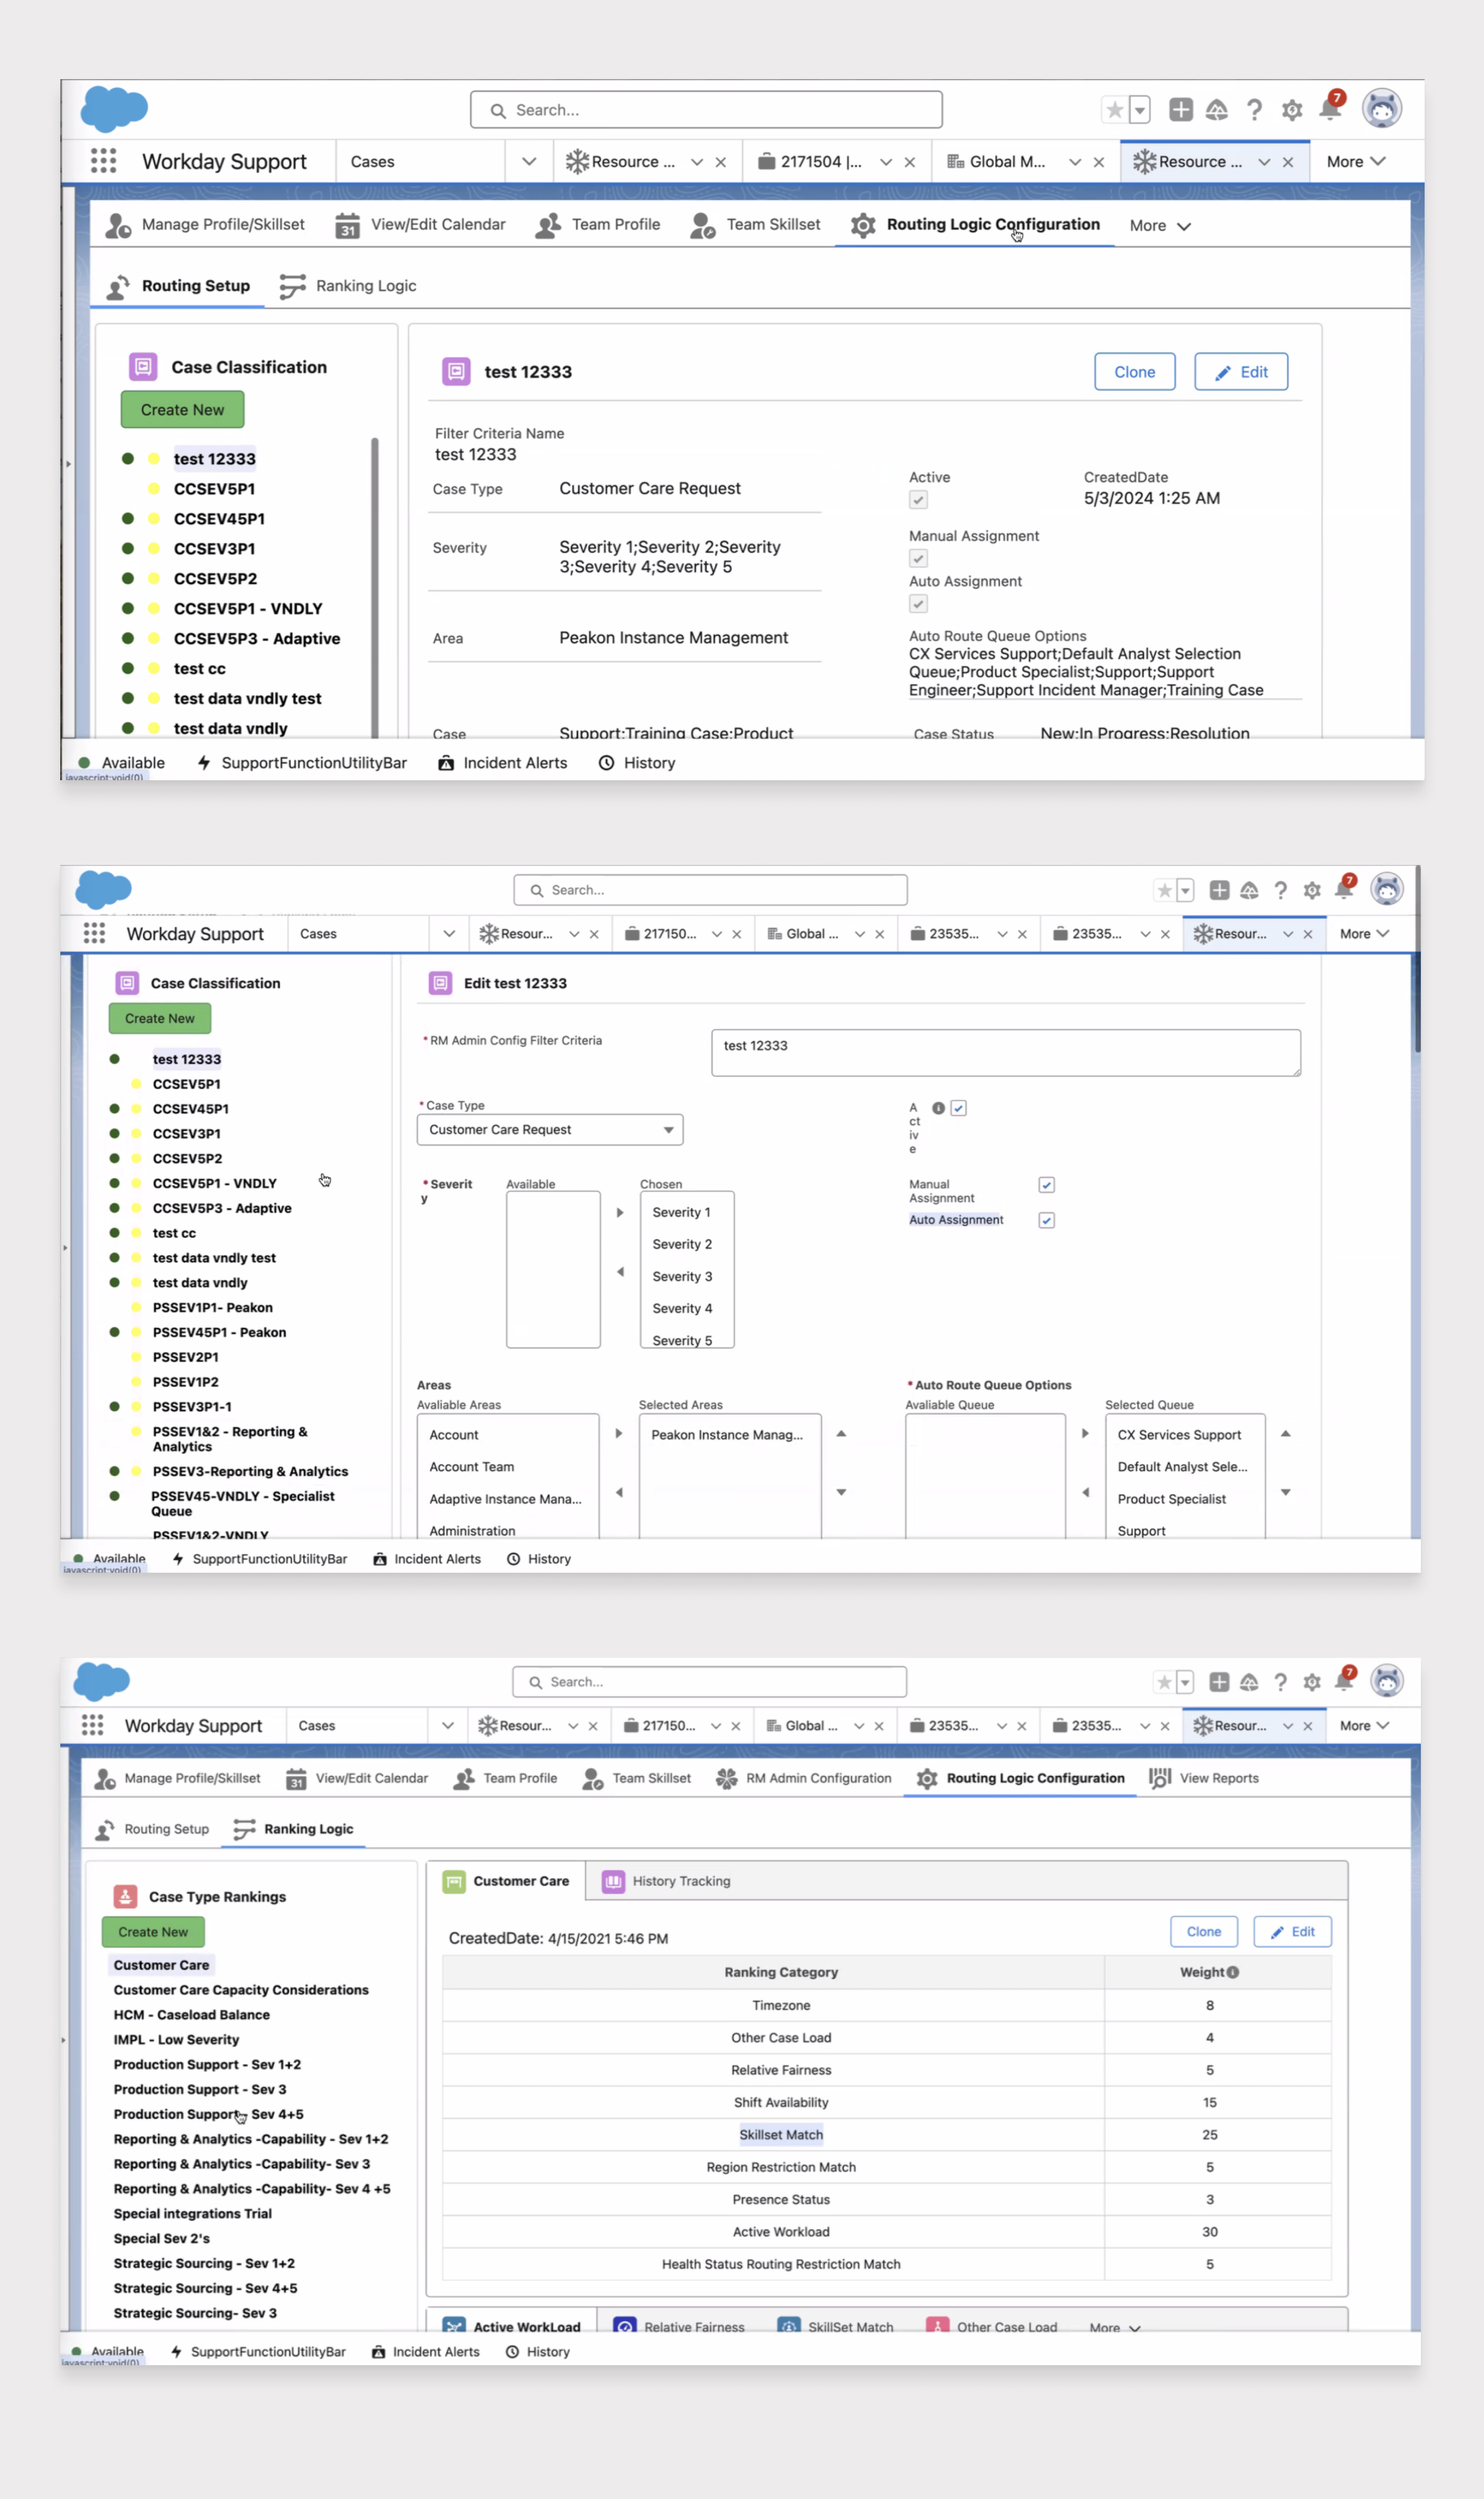Image resolution: width=1484 pixels, height=2499 pixels.
Task: Click the Salesforce cloud logo in top window
Action: pos(114,108)
